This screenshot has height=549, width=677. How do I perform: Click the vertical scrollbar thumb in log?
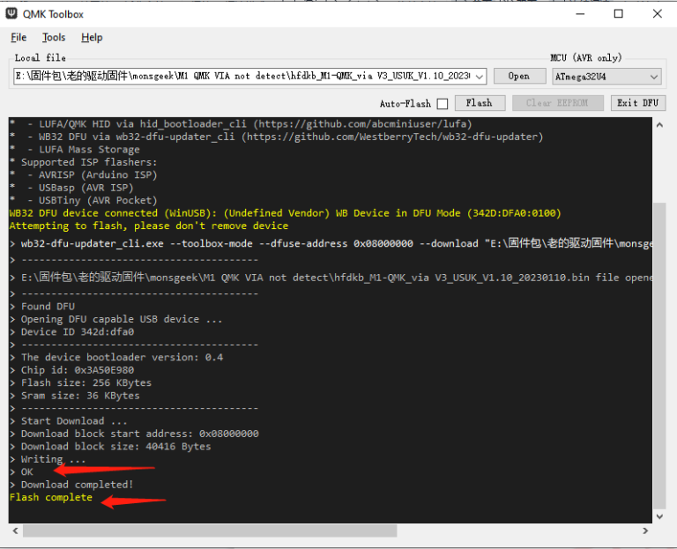tap(659, 352)
